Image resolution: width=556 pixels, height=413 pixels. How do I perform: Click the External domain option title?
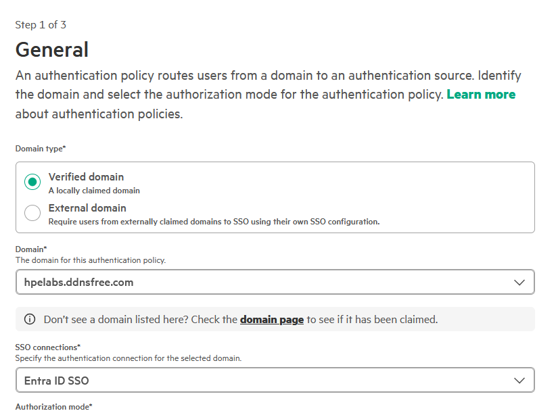(x=87, y=208)
